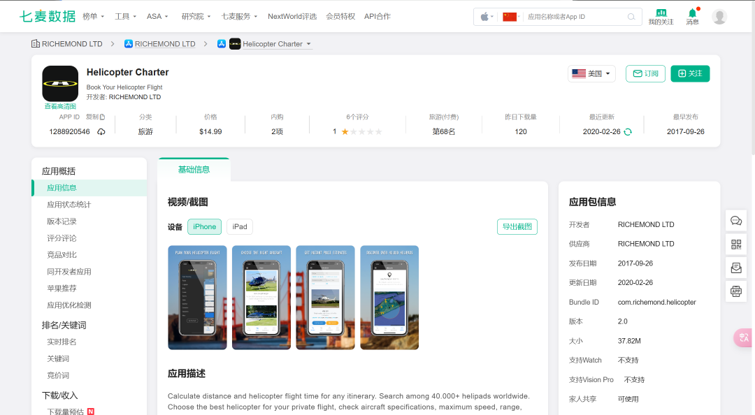Expand the Helicopter Charter breadcrumb dropdown
Screen dimensions: 755x415
309,44
